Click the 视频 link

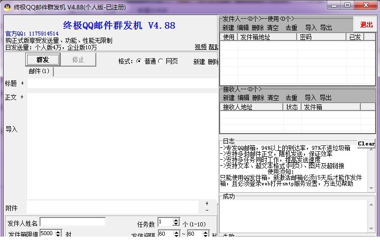coord(200,47)
